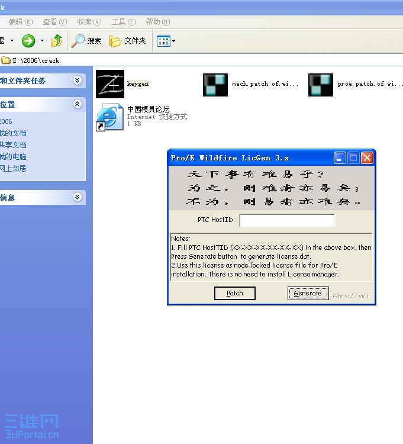Open the 中国模具论坛 Internet shortcut icon
403x444 pixels.
point(110,117)
